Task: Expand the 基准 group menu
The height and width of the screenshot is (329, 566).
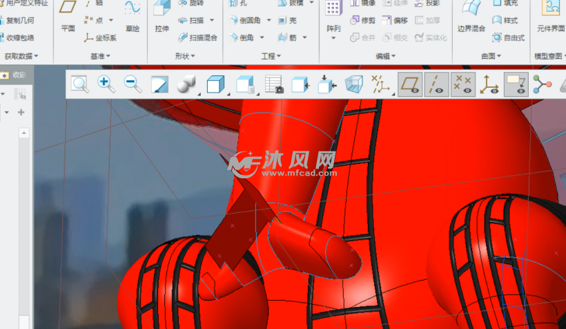Action: tap(100, 56)
